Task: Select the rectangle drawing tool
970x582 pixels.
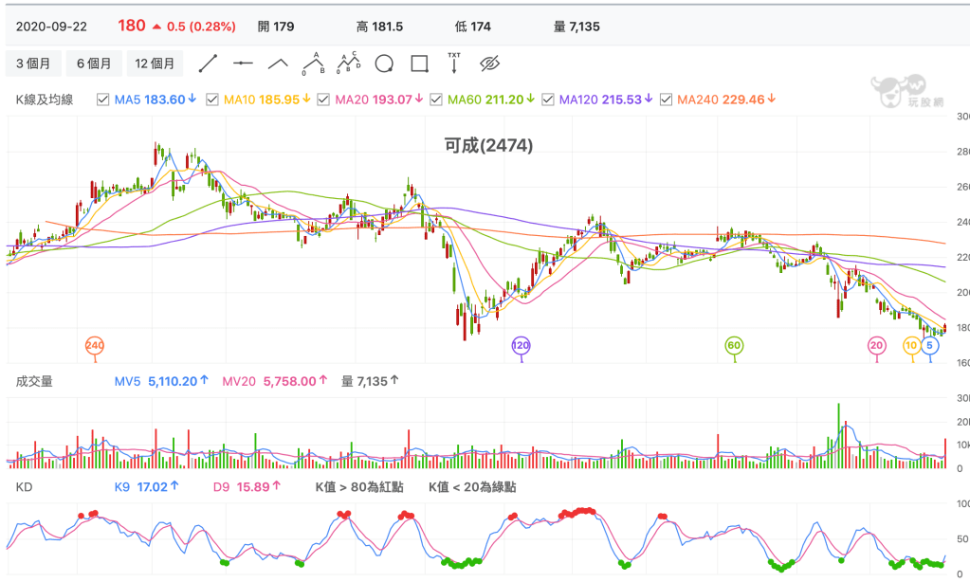Action: [419, 64]
